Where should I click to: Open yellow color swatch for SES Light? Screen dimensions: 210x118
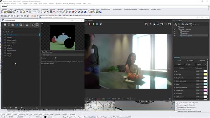[x=205, y=74]
